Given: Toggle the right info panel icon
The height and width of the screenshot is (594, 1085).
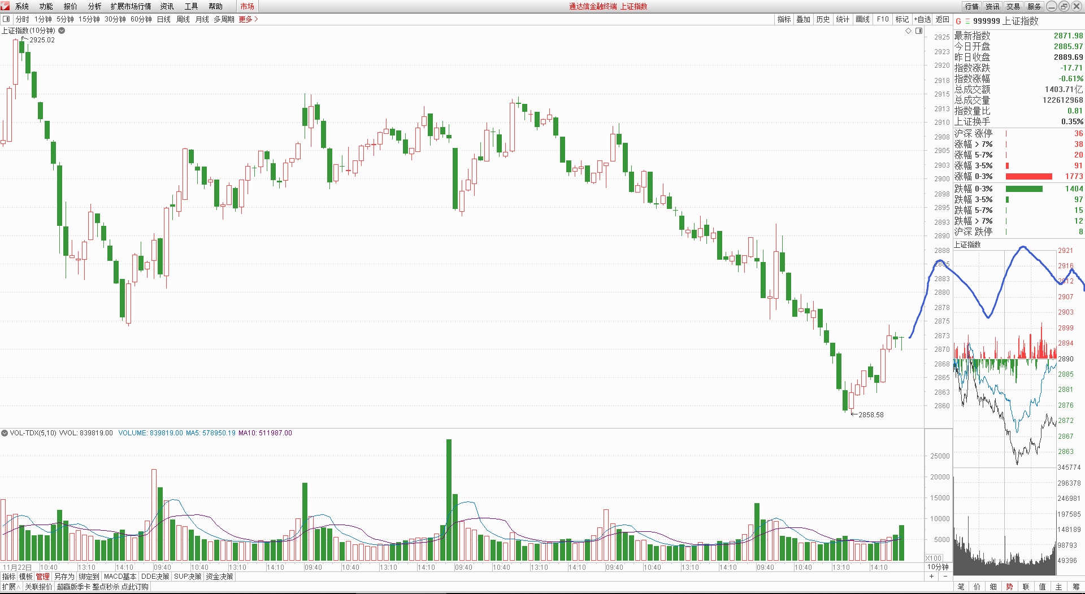Looking at the screenshot, I should [919, 31].
